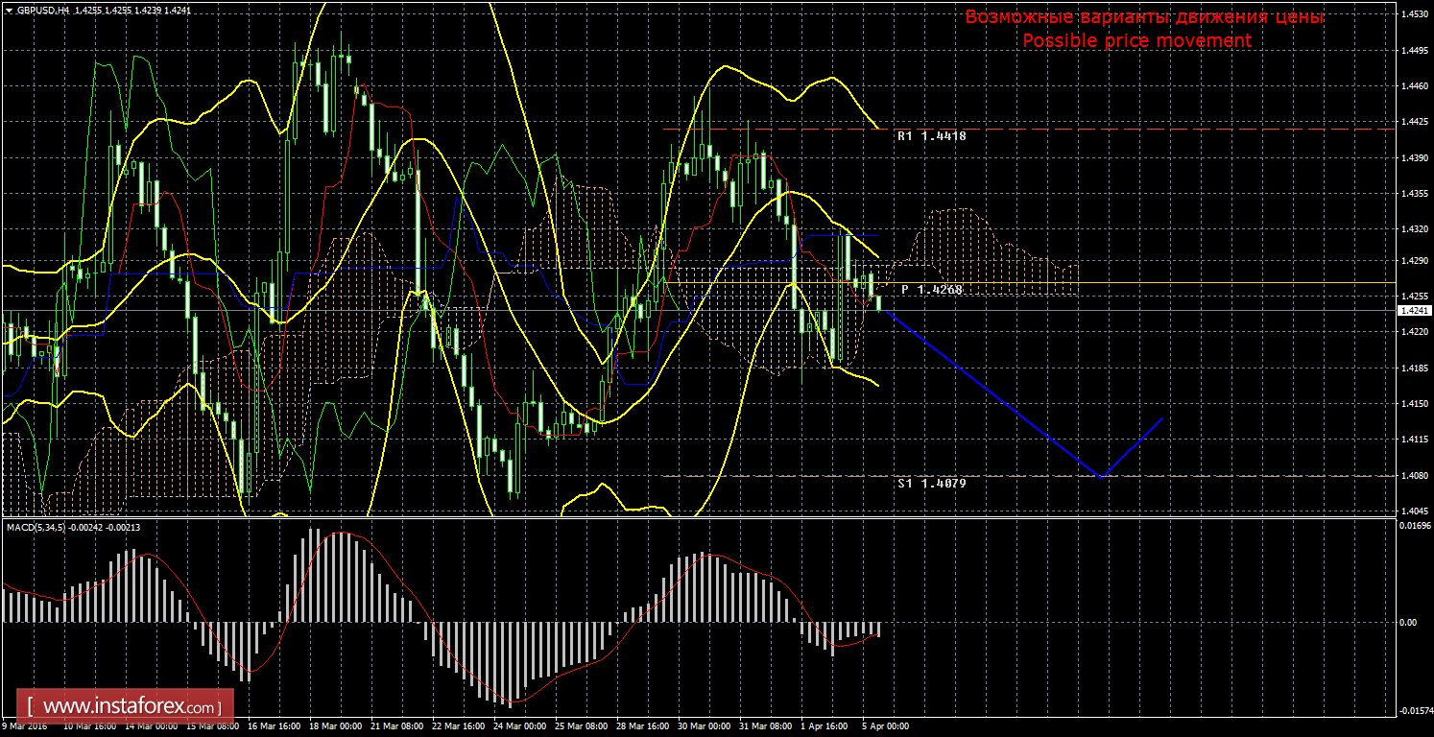The height and width of the screenshot is (737, 1434).
Task: Click the 31 Mar 08:00 time label
Action: point(766,727)
